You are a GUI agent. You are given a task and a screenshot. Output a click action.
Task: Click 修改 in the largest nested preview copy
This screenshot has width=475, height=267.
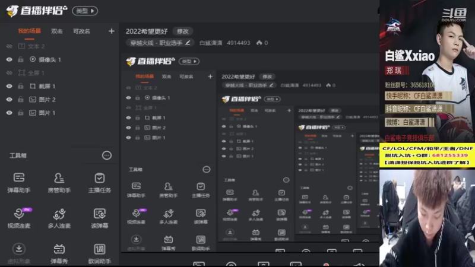267,77
